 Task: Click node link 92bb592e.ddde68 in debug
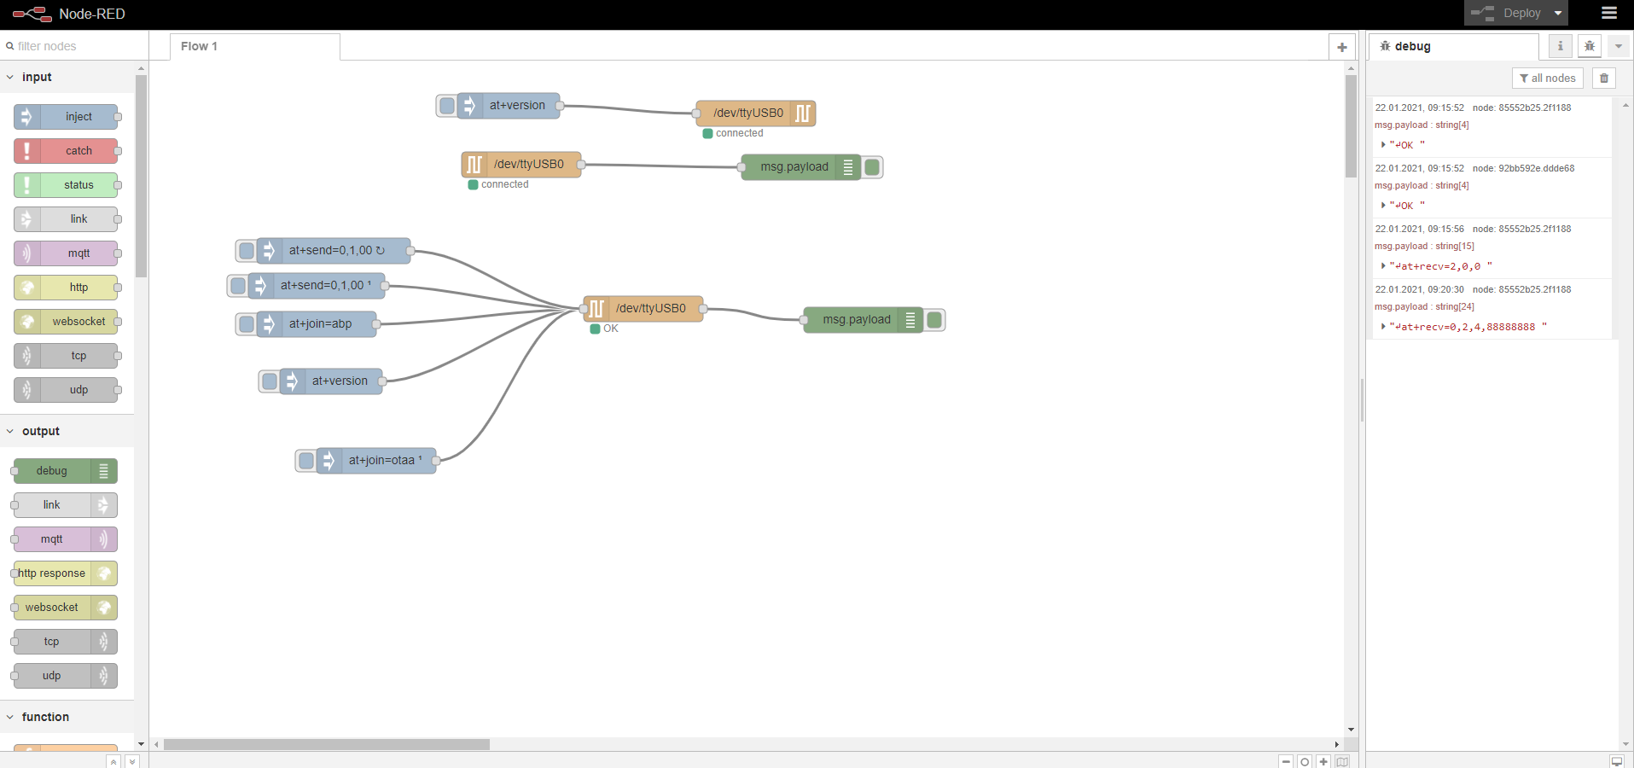[1523, 169]
